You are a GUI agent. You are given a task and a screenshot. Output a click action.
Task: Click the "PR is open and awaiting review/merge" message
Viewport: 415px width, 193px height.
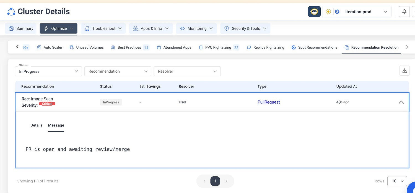78,149
